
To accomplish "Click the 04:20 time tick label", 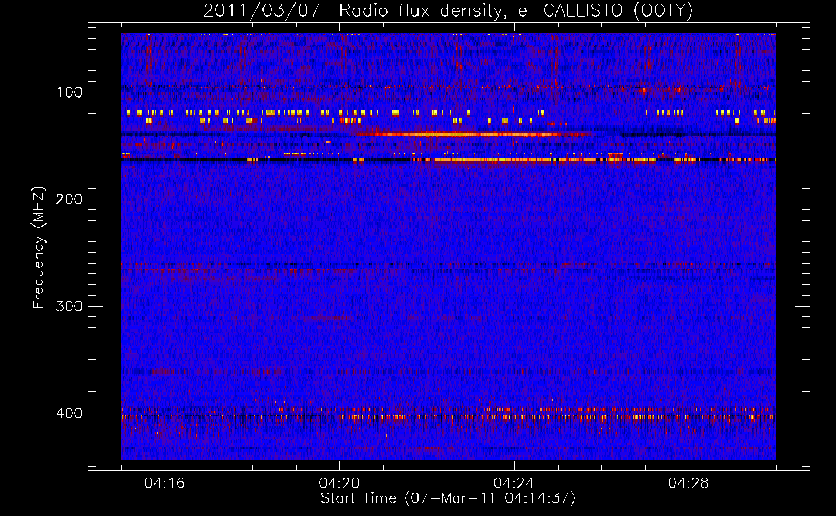I will [339, 483].
